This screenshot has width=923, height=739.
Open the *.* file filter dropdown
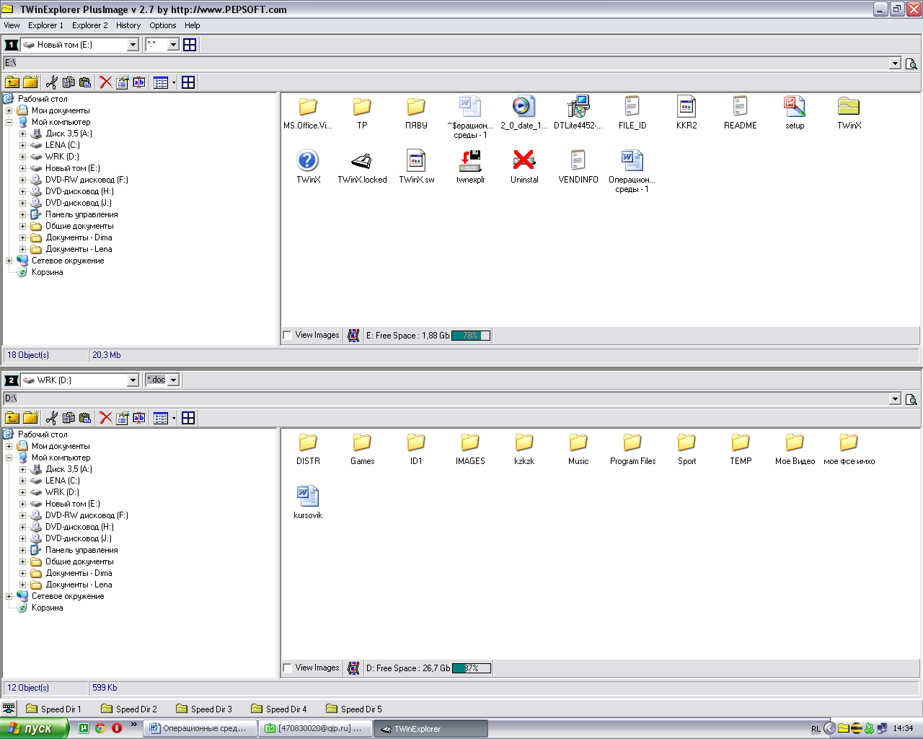tap(173, 45)
